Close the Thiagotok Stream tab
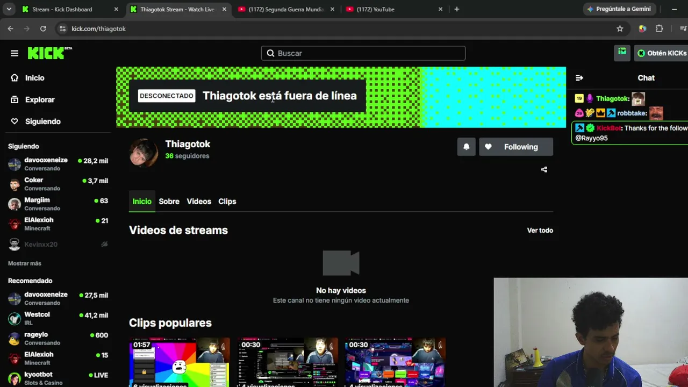 (x=224, y=9)
